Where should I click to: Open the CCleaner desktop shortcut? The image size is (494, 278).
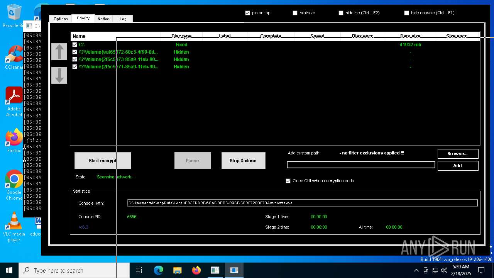point(14,58)
